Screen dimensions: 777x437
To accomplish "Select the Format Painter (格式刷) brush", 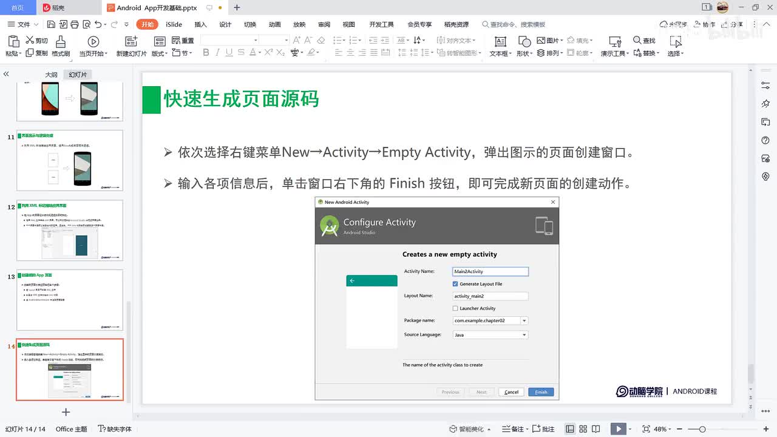I will [x=61, y=41].
